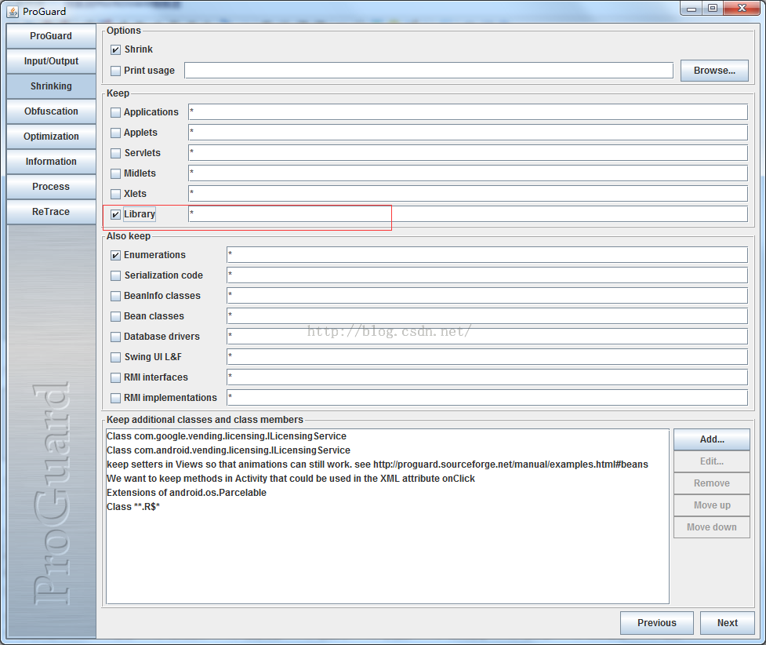The height and width of the screenshot is (645, 766).
Task: Enable the Print usage checkbox
Action: pyautogui.click(x=115, y=71)
